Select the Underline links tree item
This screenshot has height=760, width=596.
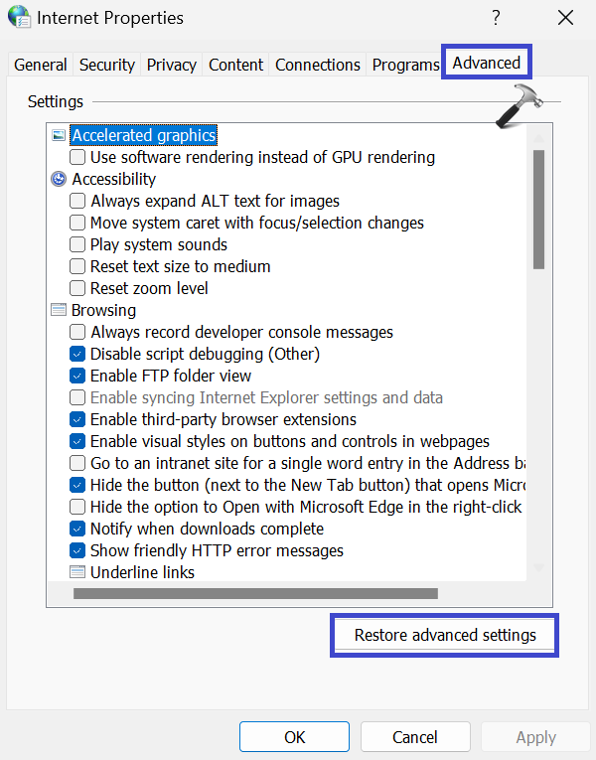coord(142,572)
